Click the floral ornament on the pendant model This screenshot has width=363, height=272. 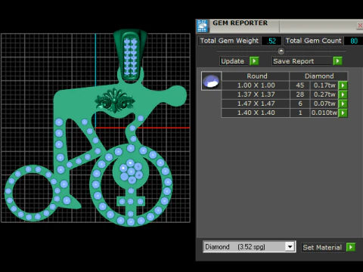(x=115, y=100)
